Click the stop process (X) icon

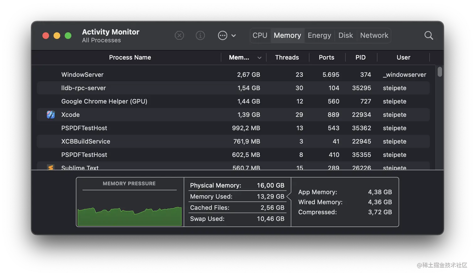[179, 35]
